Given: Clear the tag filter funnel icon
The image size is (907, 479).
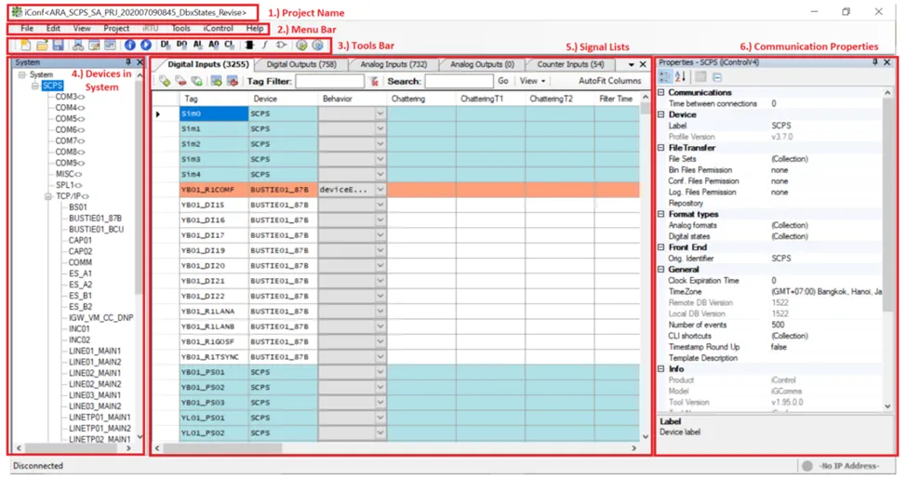Looking at the screenshot, I should point(374,82).
